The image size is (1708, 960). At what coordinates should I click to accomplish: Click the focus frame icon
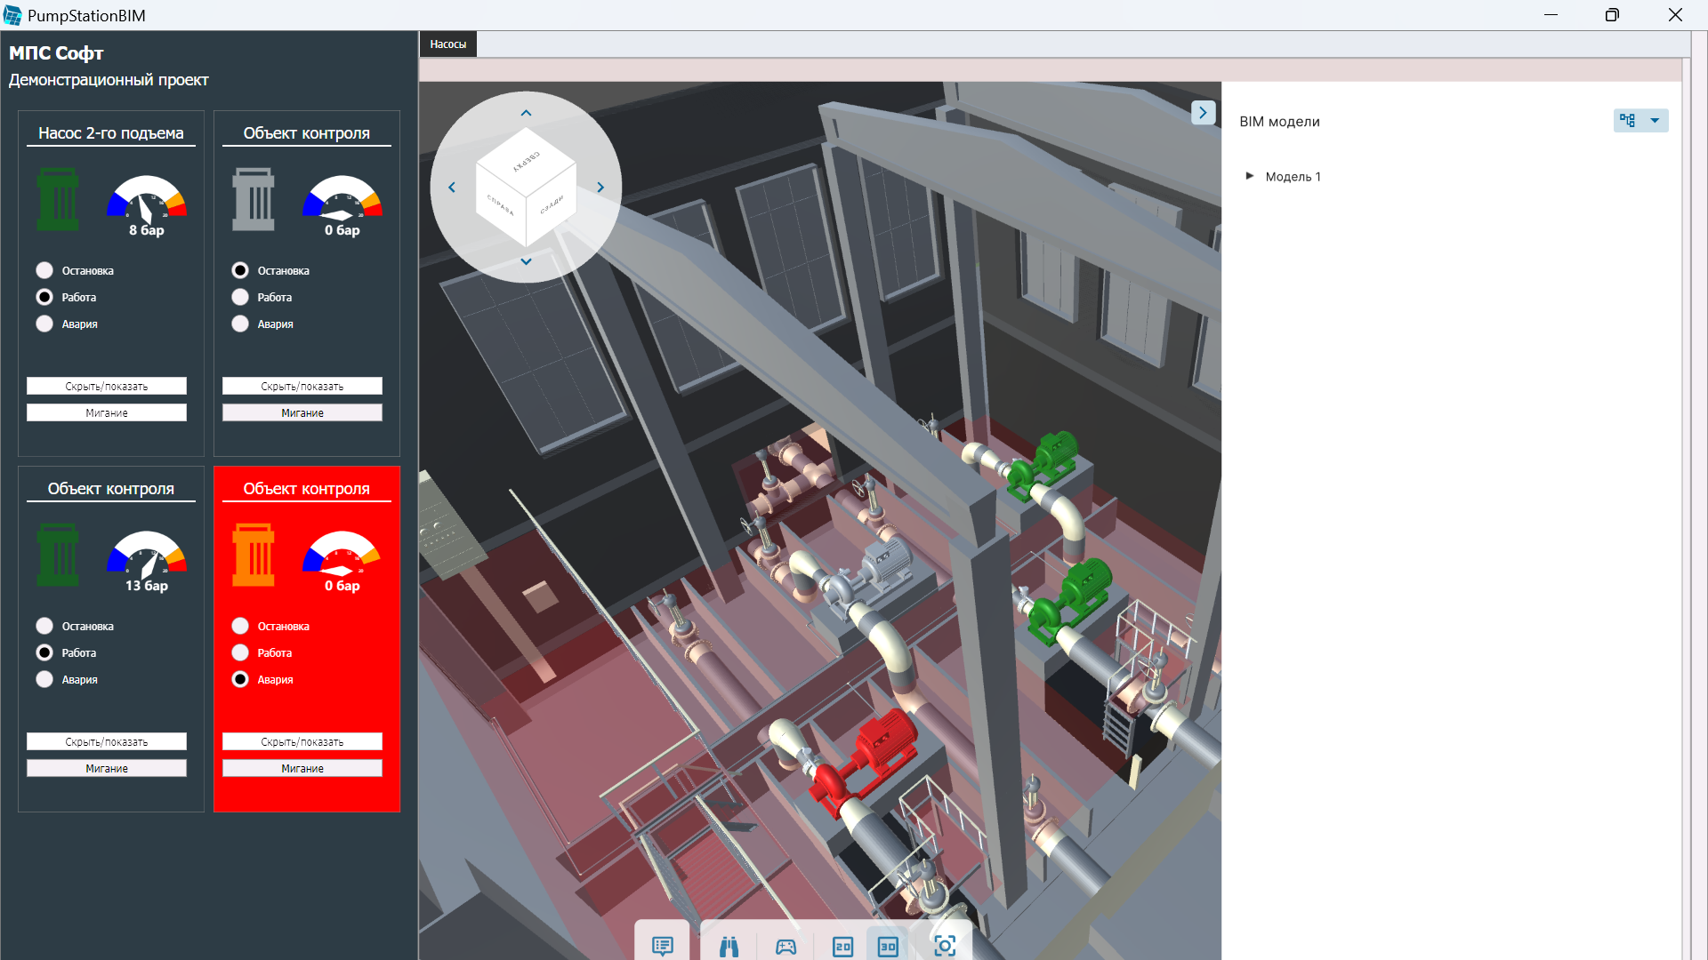[945, 945]
